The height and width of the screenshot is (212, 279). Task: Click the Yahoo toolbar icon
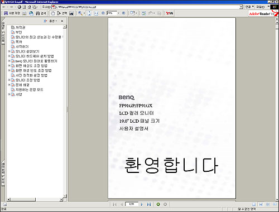[170, 13]
